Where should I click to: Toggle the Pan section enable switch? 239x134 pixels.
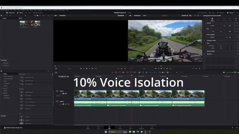point(205,29)
